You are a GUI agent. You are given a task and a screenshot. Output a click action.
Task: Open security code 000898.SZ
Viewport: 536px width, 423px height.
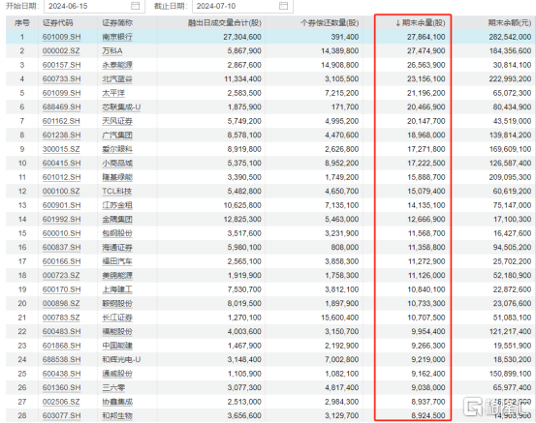tap(61, 303)
